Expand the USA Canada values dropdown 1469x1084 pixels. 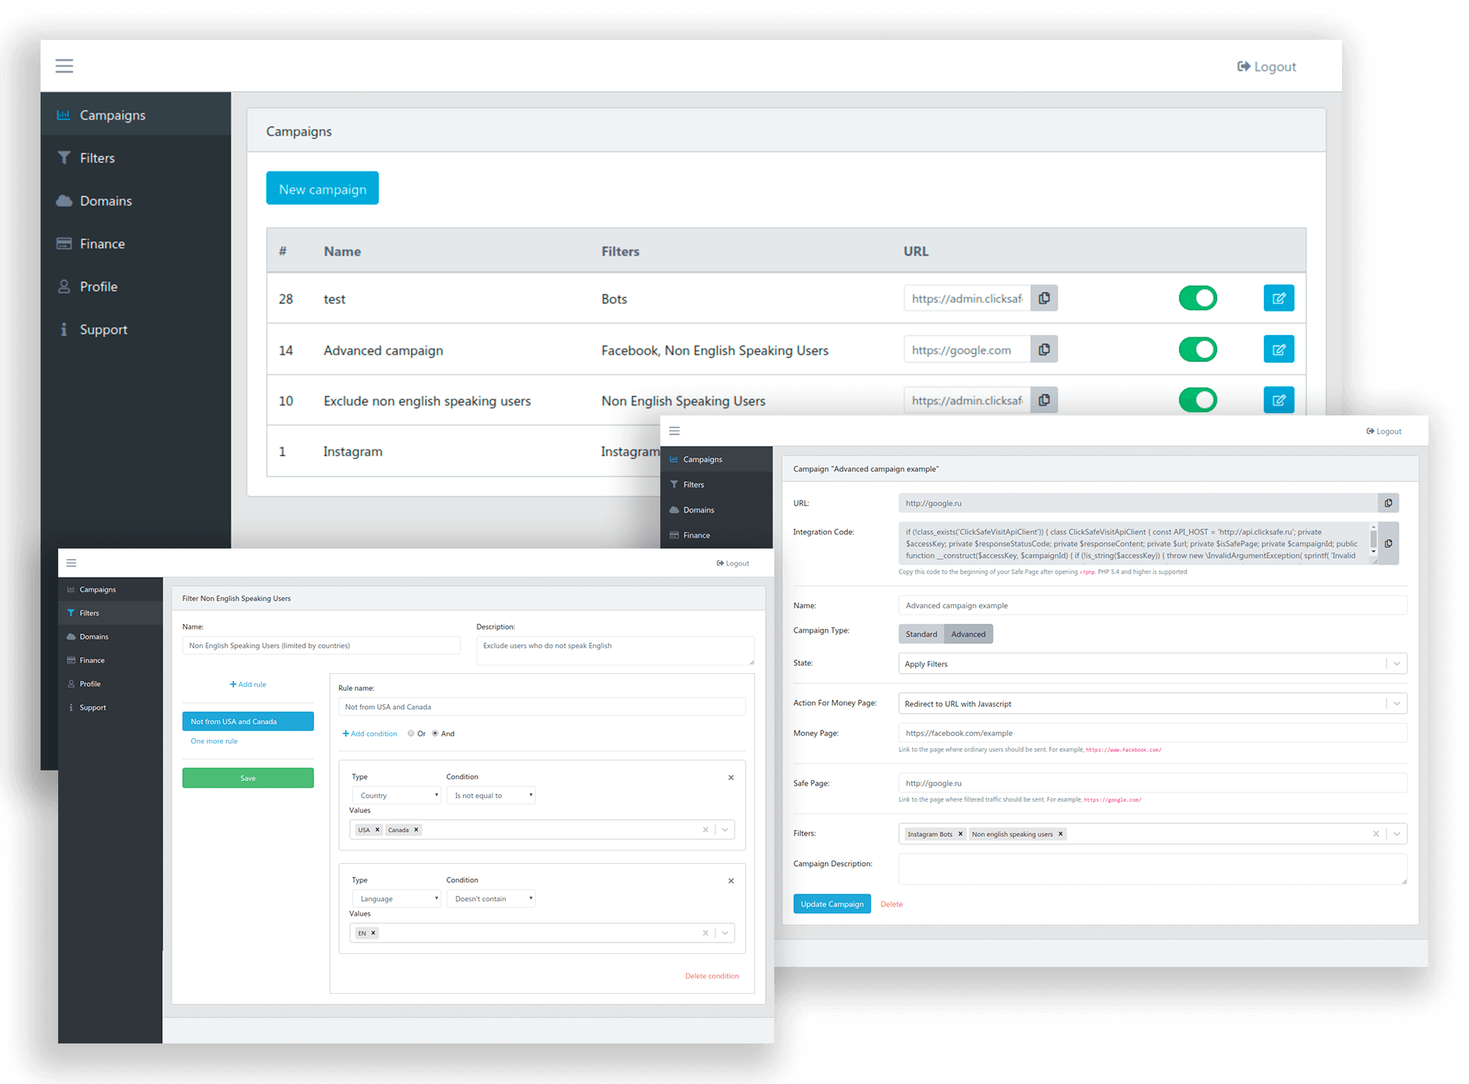pos(725,829)
